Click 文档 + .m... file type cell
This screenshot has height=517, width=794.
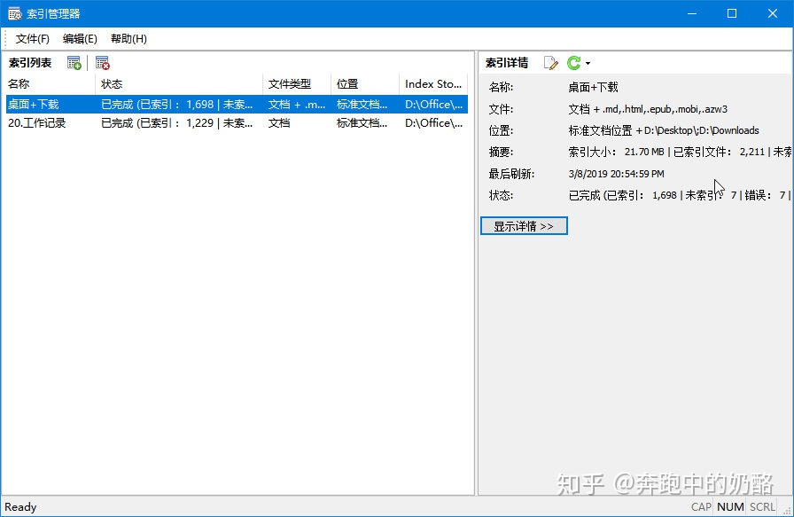pos(297,105)
